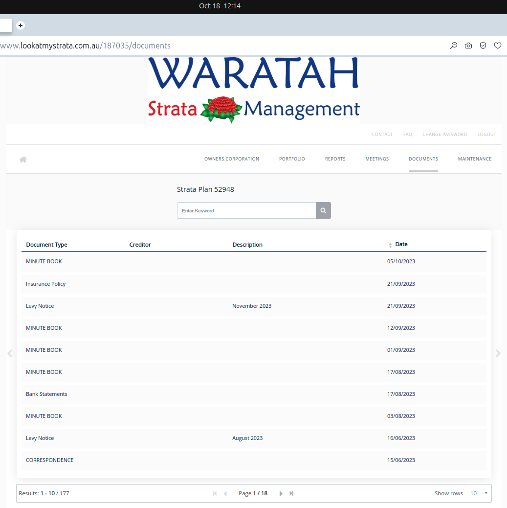Screen dimensions: 507x508
Task: Click the zoom/search icon in address bar
Action: click(x=454, y=46)
